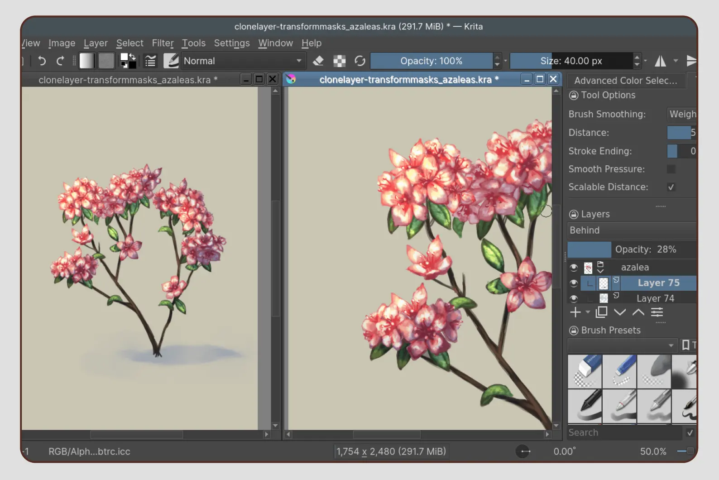
Task: Click Krita icon in right subwindow title
Action: click(291, 79)
